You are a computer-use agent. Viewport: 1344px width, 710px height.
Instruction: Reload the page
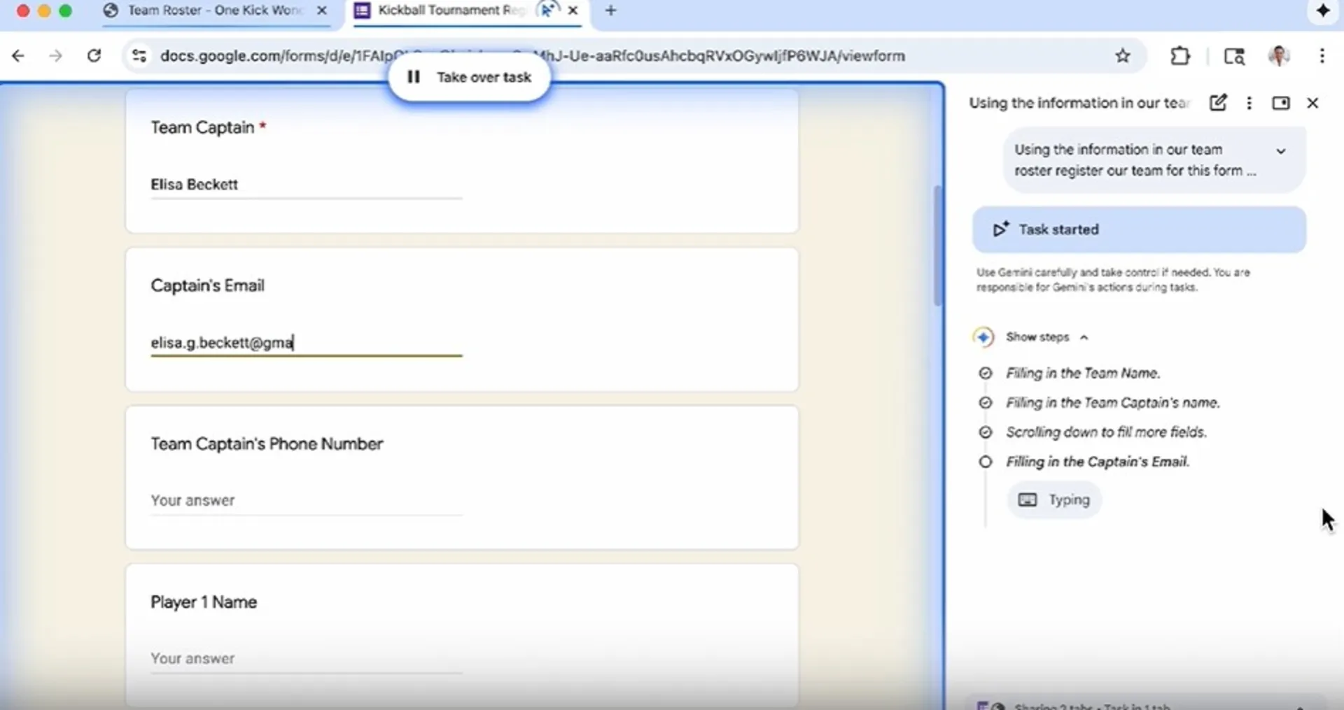(x=94, y=56)
